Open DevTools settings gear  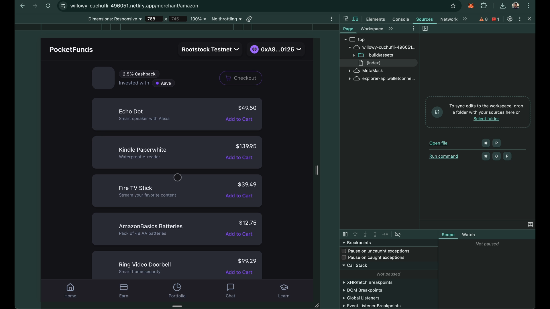point(510,19)
